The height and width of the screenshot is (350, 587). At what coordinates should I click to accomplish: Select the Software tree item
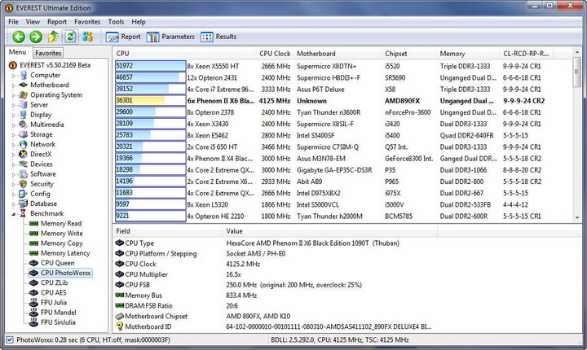[42, 174]
